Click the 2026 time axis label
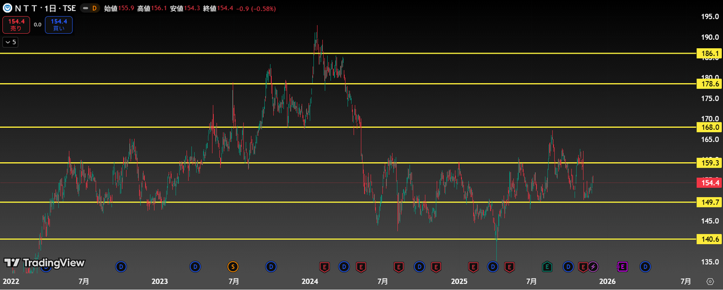723x290 pixels. [607, 282]
